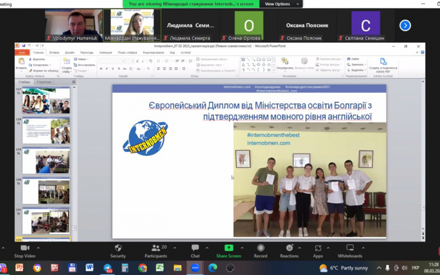This screenshot has width=440, height=275.
Task: Open the Файл tab in PowerPoint
Action: tap(22, 52)
